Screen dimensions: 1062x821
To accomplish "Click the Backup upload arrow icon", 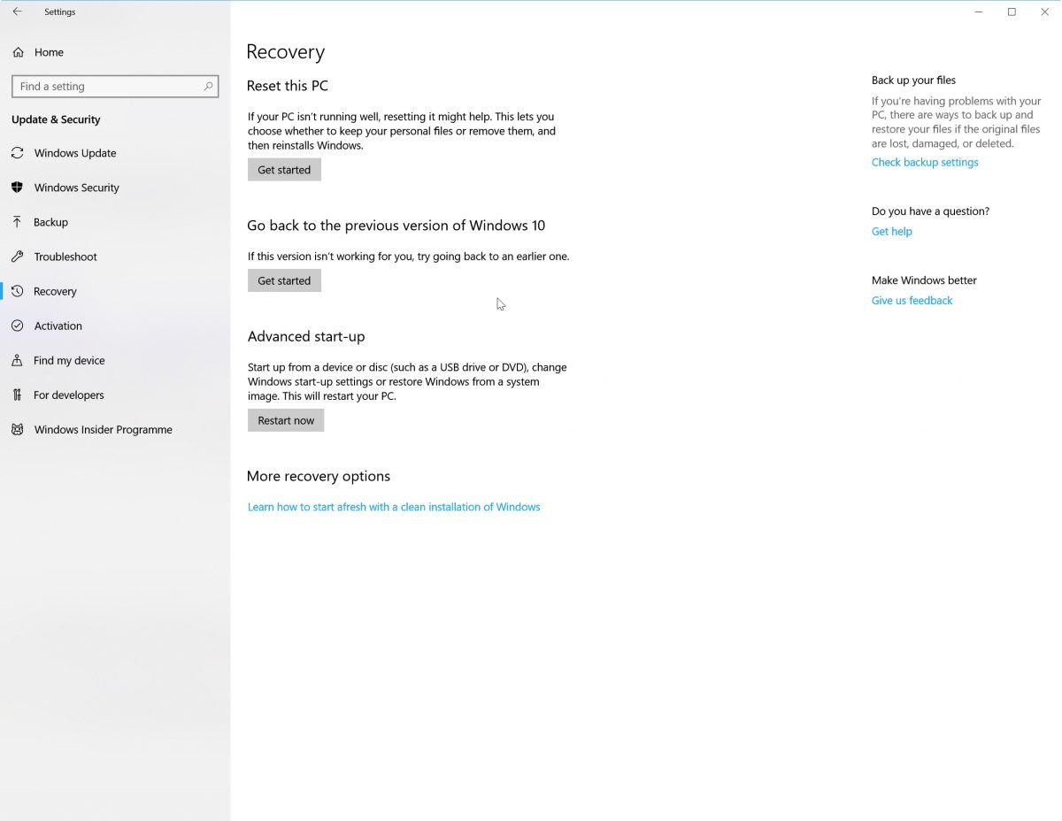I will point(17,222).
